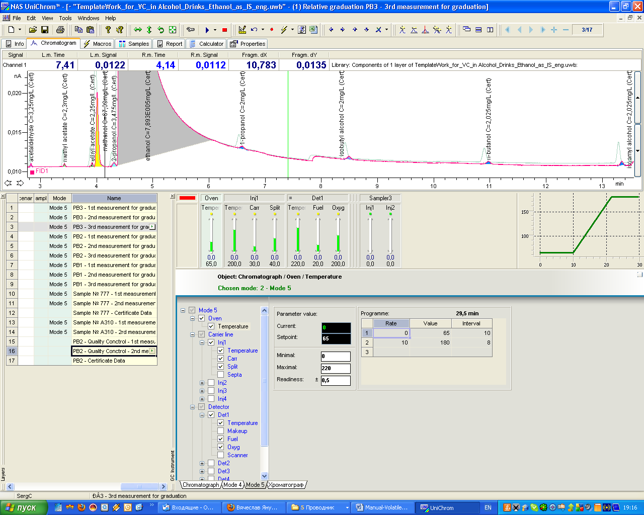The width and height of the screenshot is (644, 515).
Task: Click the tile windows horizontally icon
Action: coord(478,30)
